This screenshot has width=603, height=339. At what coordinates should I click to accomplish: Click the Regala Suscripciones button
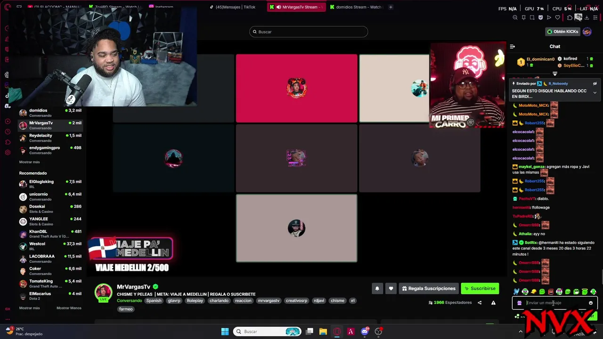point(429,289)
